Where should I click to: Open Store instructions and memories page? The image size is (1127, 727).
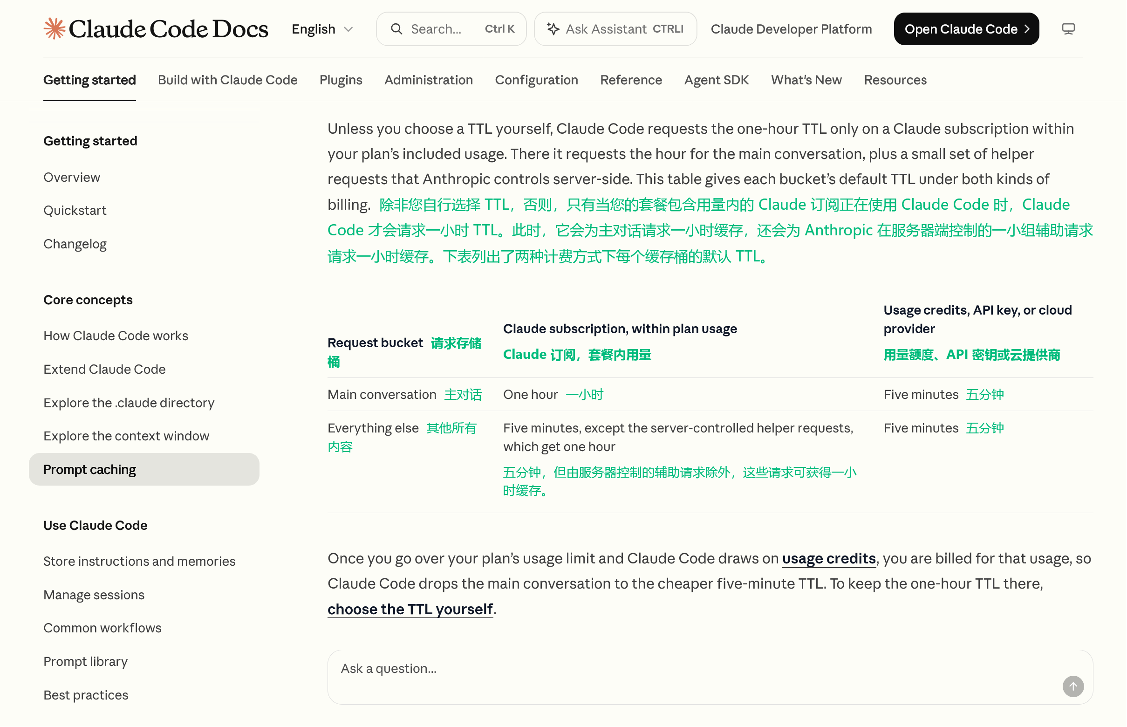(x=139, y=561)
